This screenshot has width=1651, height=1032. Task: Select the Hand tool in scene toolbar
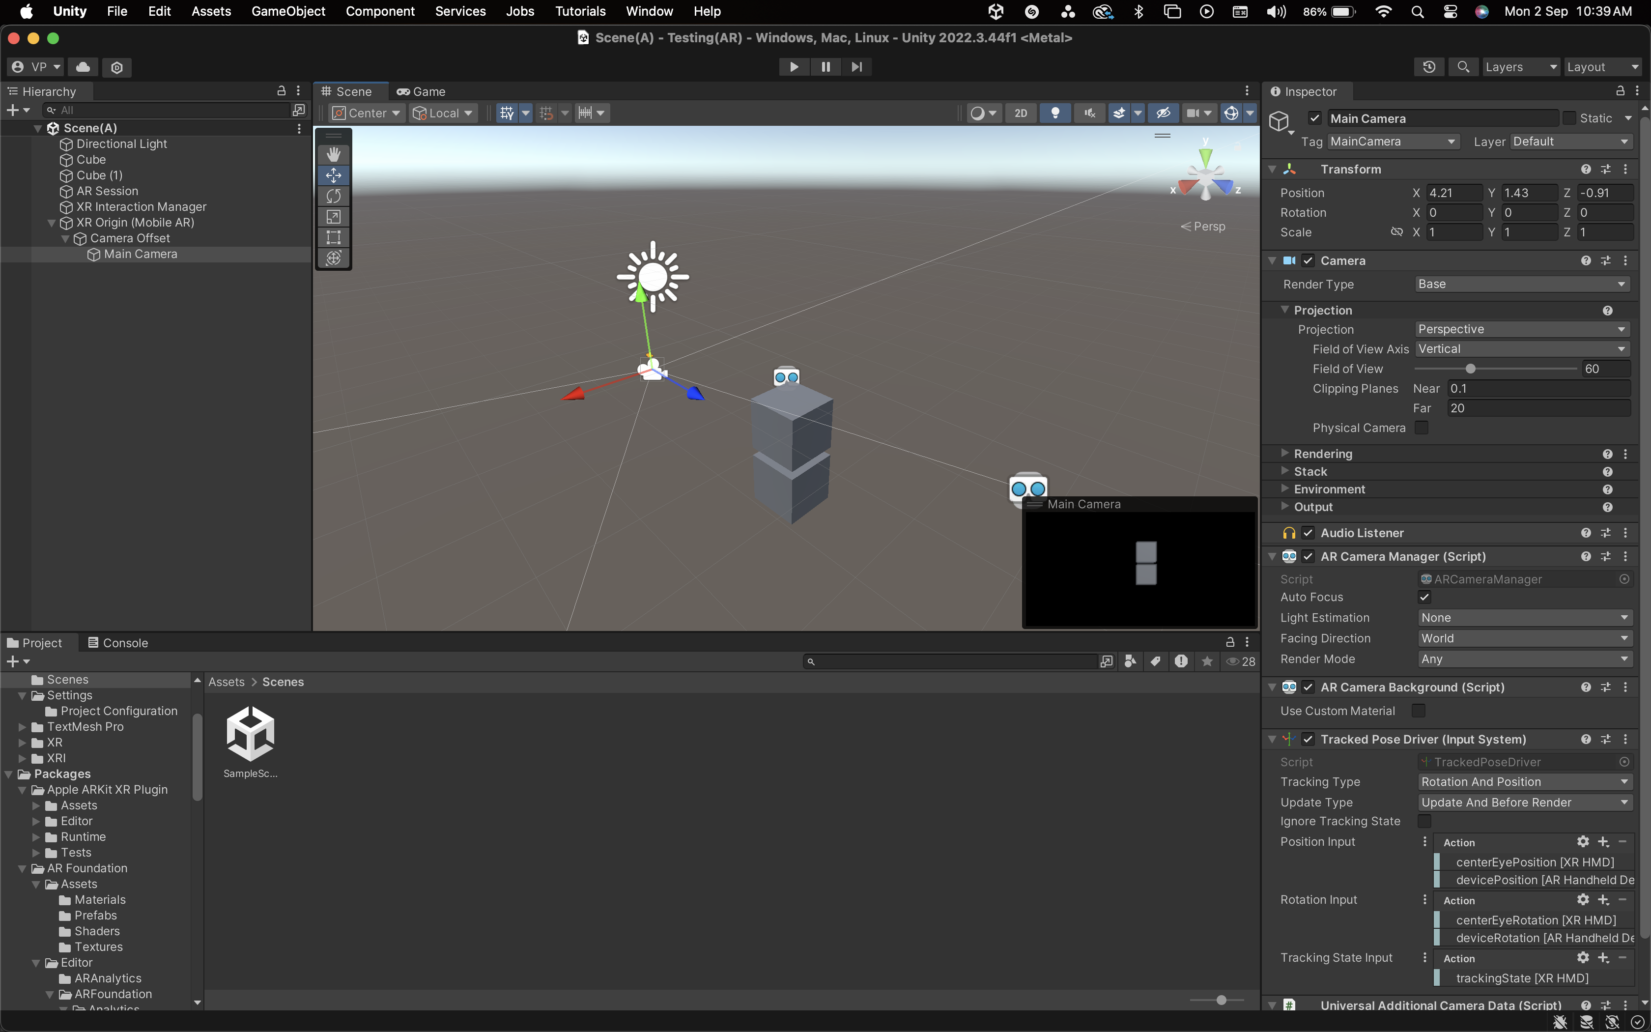pos(334,155)
